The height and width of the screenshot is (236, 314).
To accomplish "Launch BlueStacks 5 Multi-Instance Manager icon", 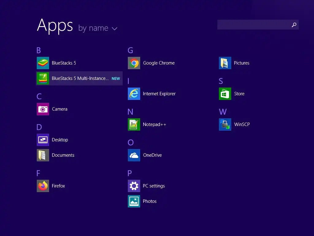I will coord(43,78).
